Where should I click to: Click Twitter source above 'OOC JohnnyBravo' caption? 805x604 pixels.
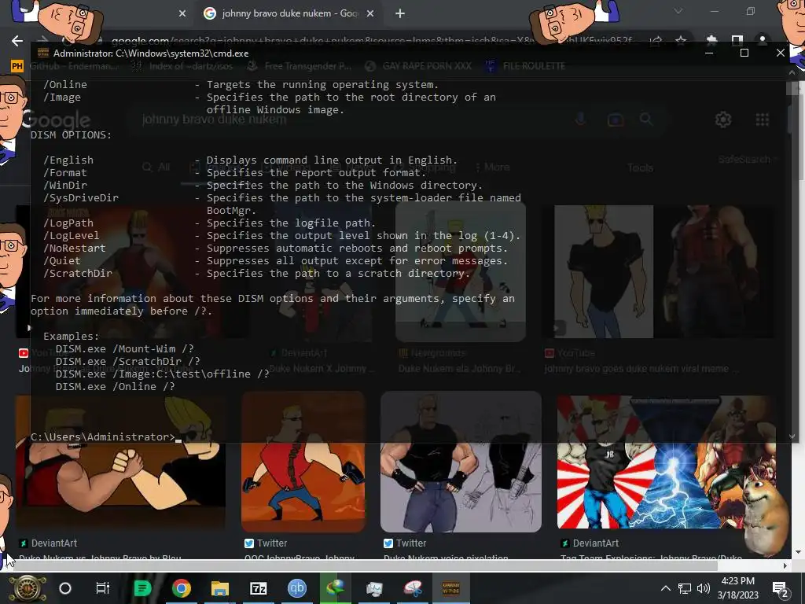266,543
